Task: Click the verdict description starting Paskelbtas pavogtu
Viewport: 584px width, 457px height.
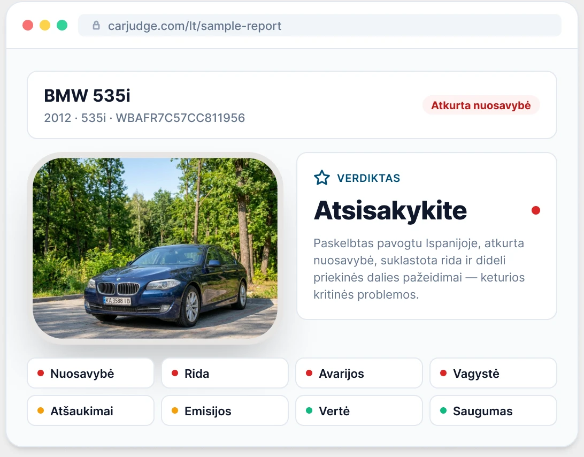Action: click(x=419, y=269)
